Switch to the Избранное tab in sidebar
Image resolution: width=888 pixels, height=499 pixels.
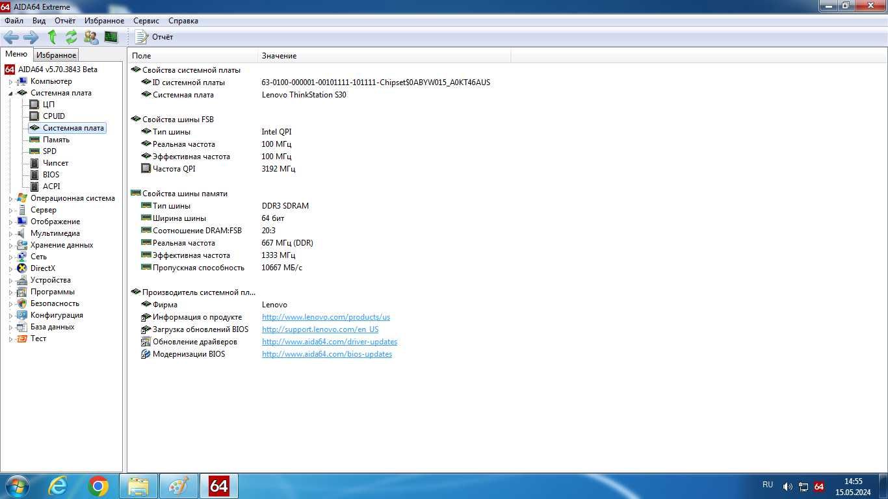pyautogui.click(x=56, y=55)
